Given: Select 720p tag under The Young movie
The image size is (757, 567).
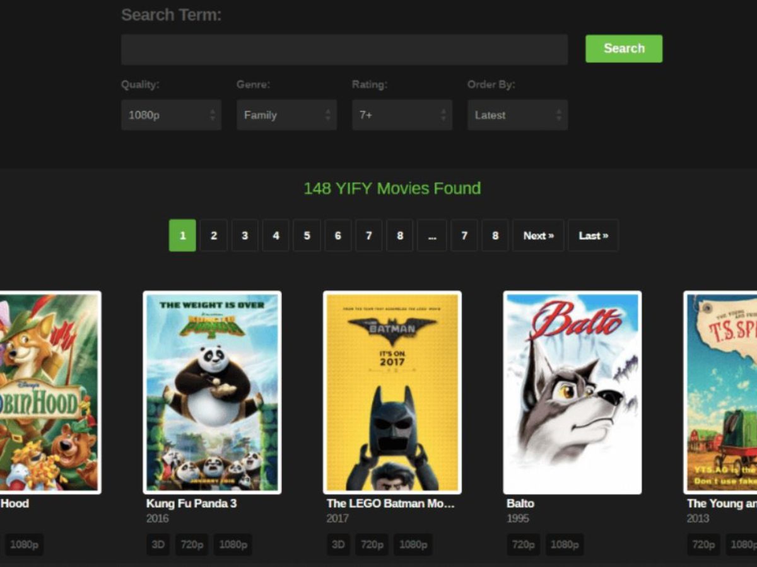Looking at the screenshot, I should pos(703,544).
